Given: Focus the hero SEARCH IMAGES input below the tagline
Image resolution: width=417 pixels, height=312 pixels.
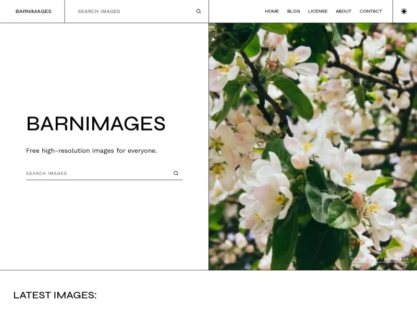Looking at the screenshot, I should (99, 173).
